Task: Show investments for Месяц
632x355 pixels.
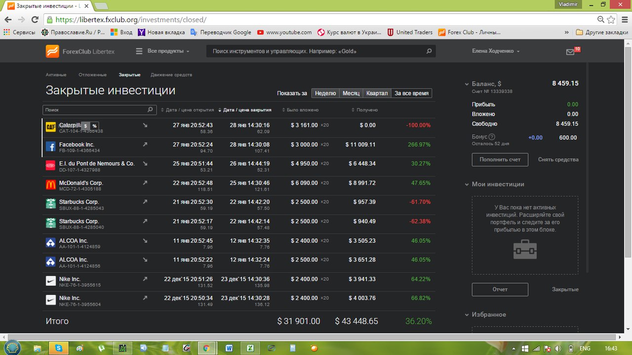Action: coord(351,93)
